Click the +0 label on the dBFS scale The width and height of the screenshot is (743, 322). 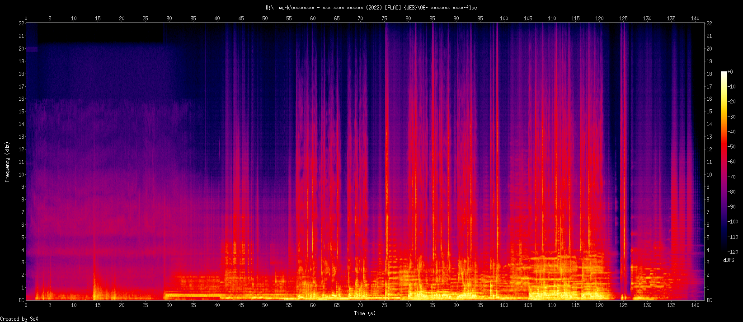click(x=730, y=72)
